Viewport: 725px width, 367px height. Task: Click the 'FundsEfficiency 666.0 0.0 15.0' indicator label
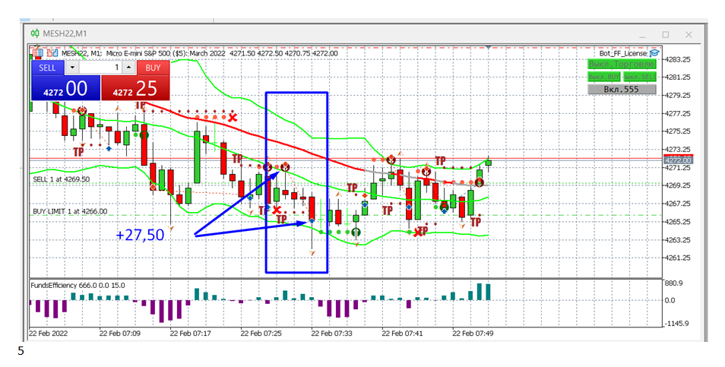tap(78, 285)
